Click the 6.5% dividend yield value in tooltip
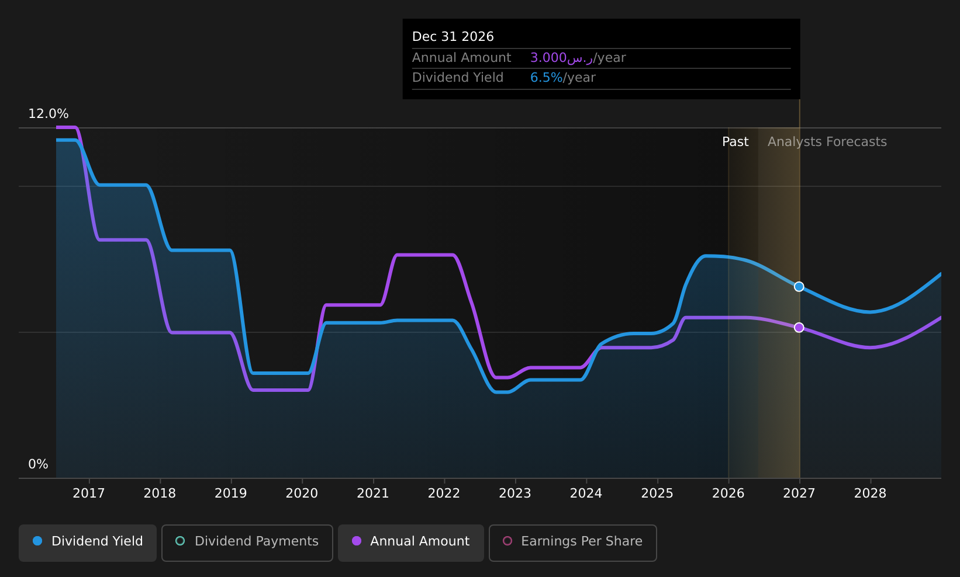This screenshot has width=960, height=577. point(547,78)
